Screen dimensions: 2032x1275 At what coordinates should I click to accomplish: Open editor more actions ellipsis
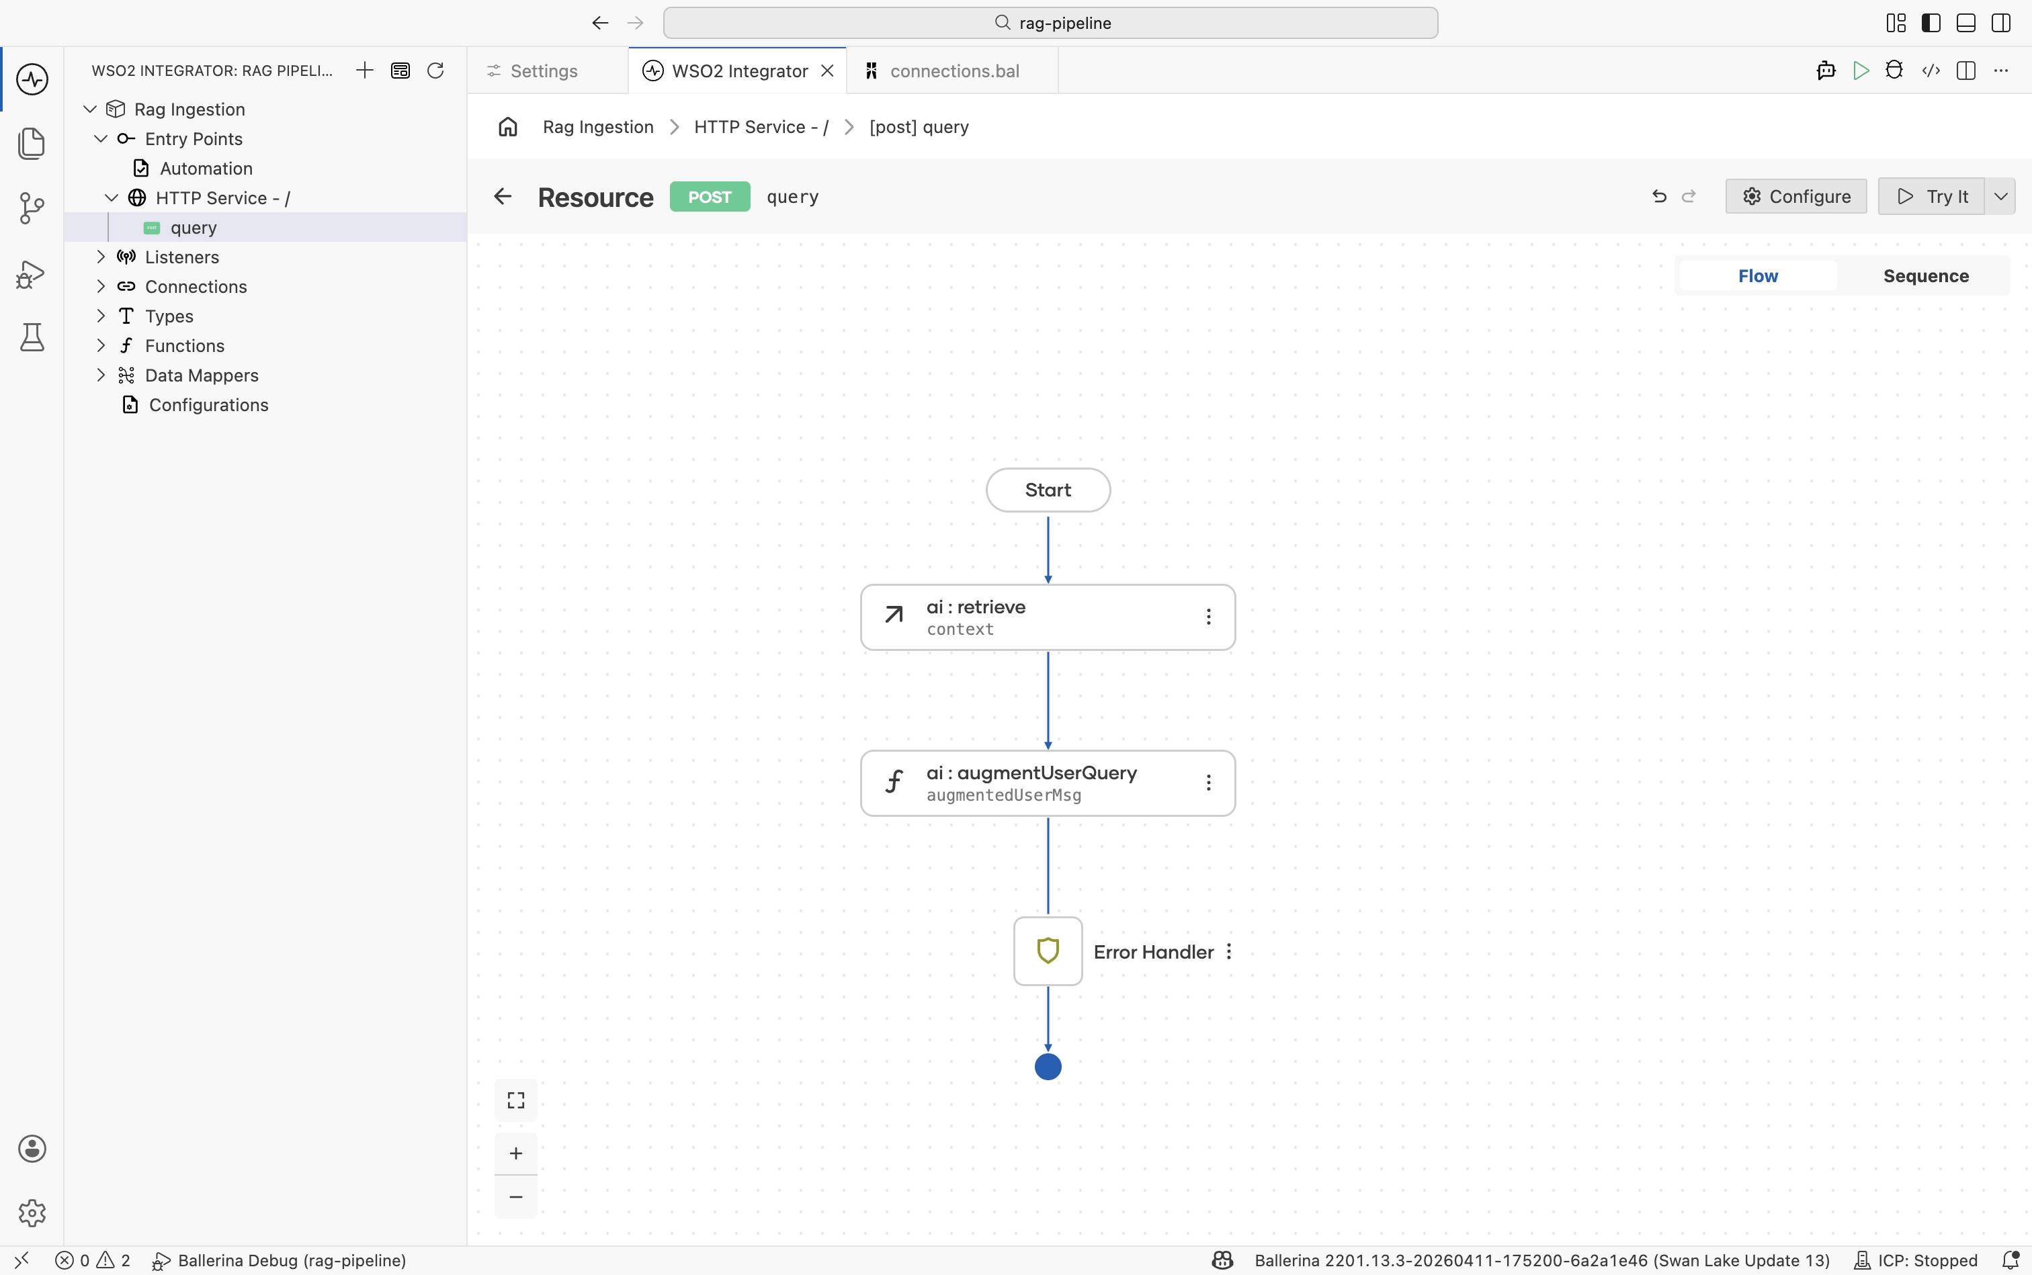tap(2001, 71)
